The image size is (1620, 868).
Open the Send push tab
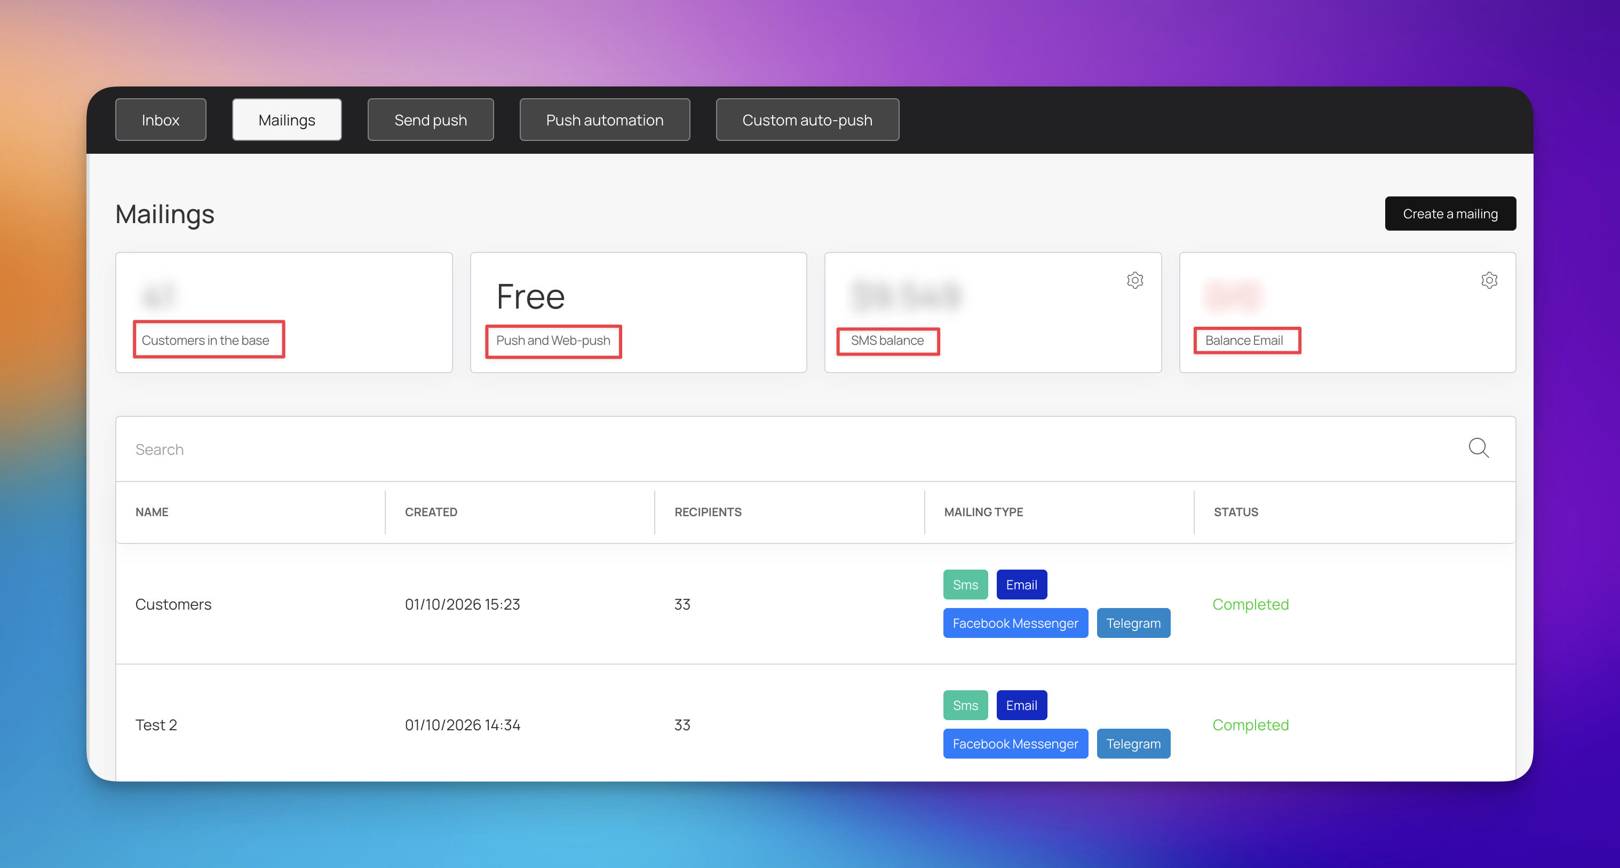pos(430,120)
